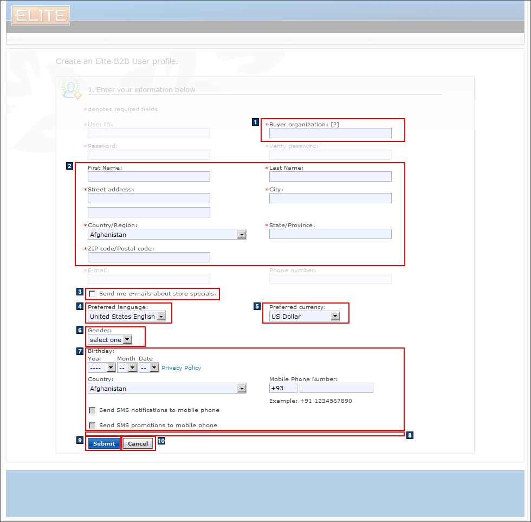The height and width of the screenshot is (522, 531).
Task: Check "Send SMS promotions to mobile phone"
Action: click(92, 426)
